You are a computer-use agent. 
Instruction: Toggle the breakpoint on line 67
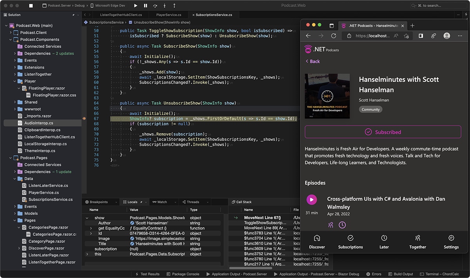click(84, 118)
